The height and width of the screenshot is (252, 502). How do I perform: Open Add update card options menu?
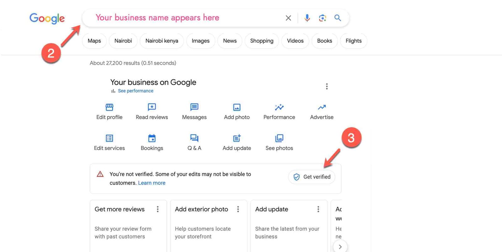(x=318, y=209)
